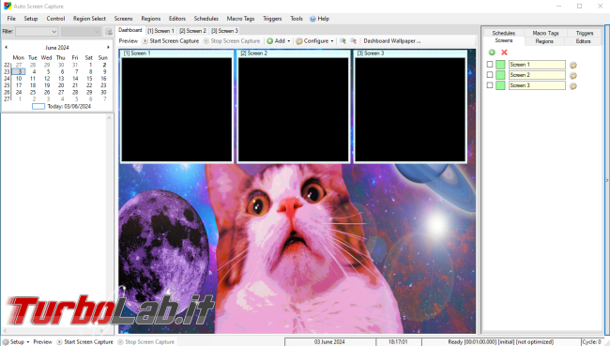Open the Add dropdown in toolbar
This screenshot has width=610, height=346.
click(x=279, y=41)
